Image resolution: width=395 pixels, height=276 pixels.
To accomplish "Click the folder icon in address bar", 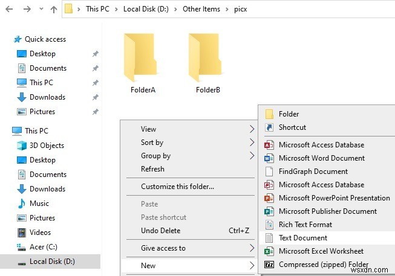I will (68, 9).
